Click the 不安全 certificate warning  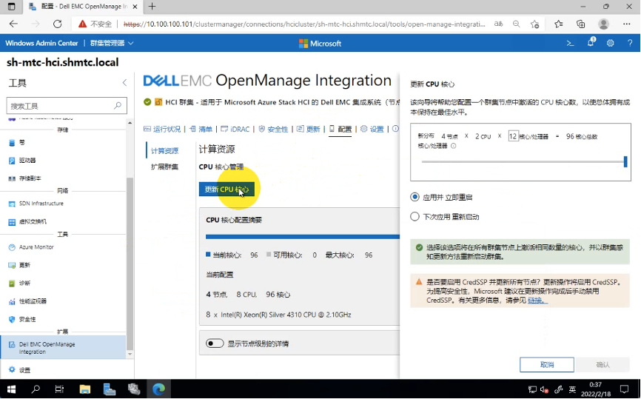pos(95,24)
